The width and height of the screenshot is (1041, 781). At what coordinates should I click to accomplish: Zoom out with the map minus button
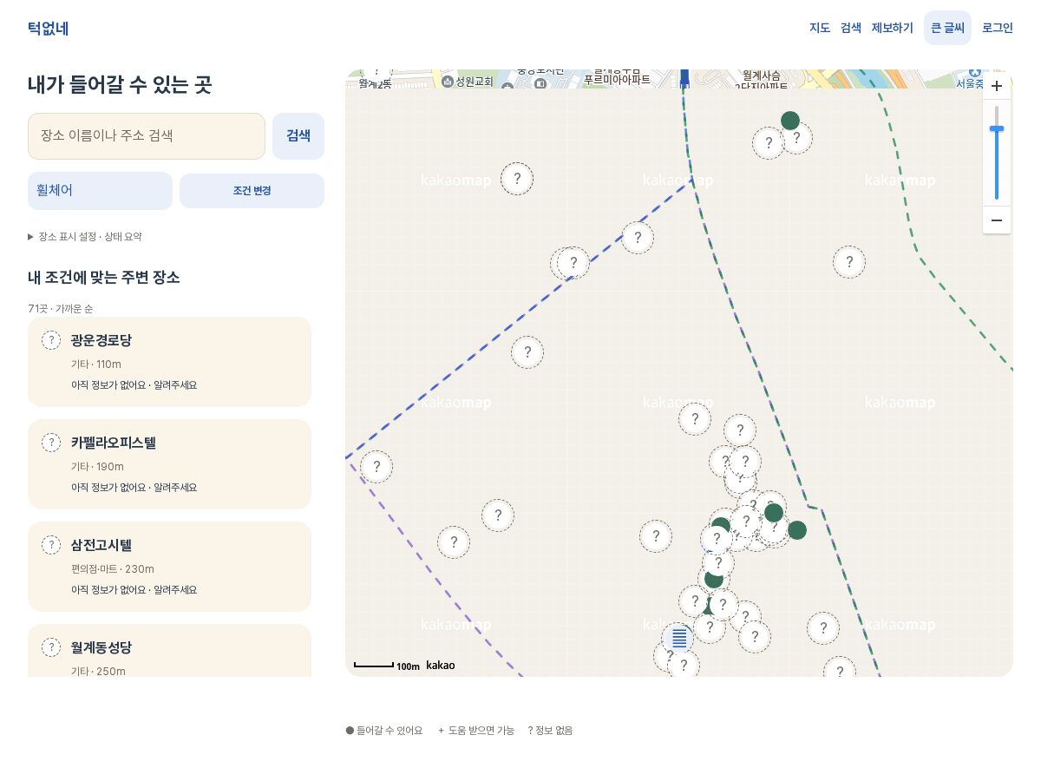tap(997, 220)
